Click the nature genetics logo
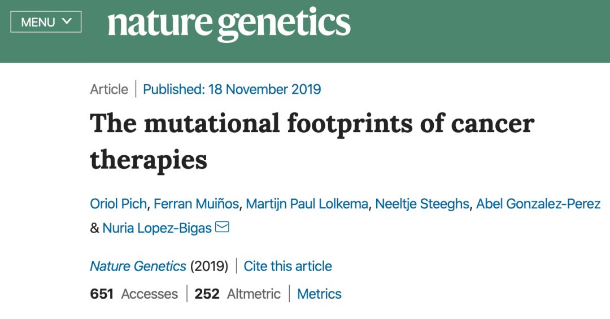The image size is (610, 319). (229, 24)
